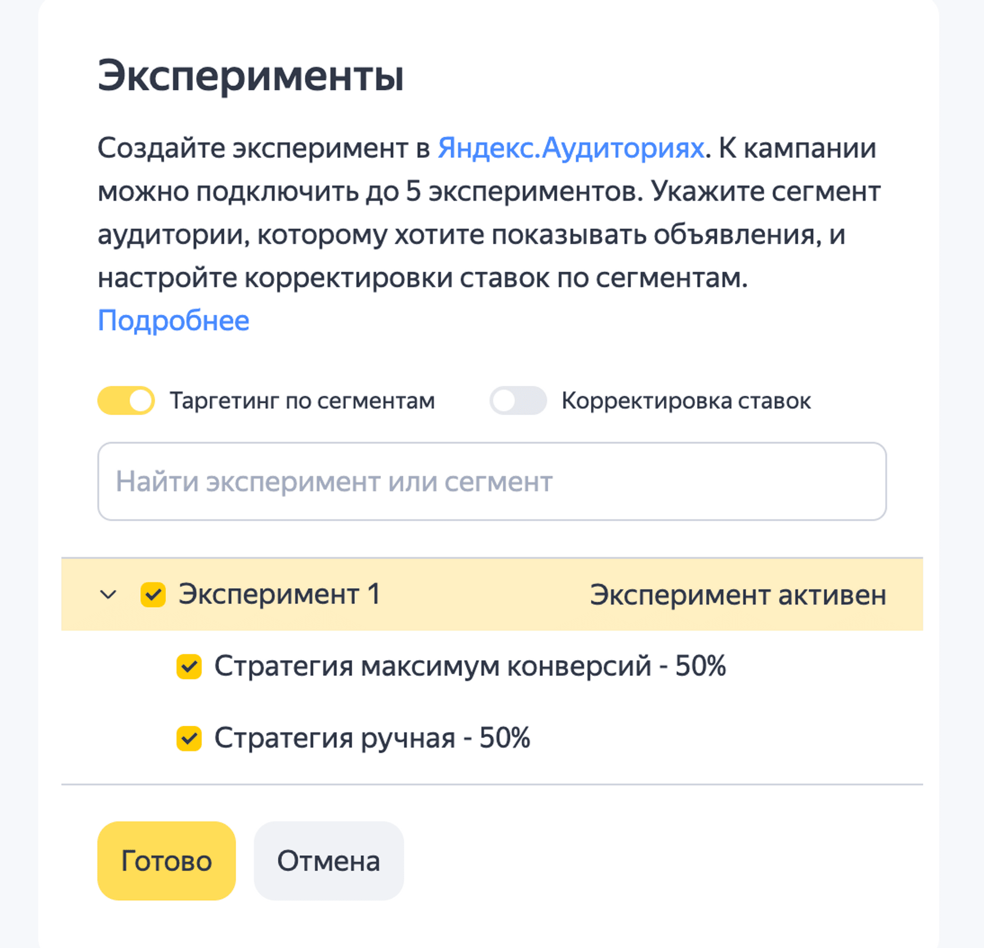Click the Корректировка ставок label text
Image resolution: width=984 pixels, height=948 pixels.
click(686, 401)
